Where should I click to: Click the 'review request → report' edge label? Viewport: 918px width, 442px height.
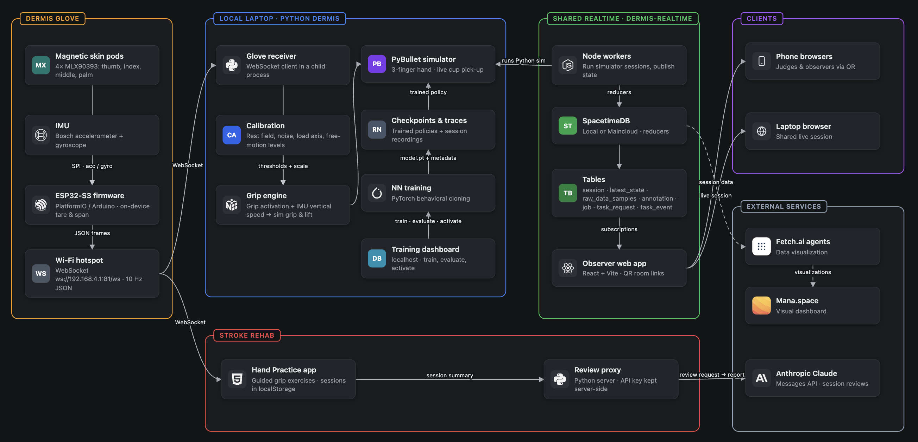coord(712,375)
